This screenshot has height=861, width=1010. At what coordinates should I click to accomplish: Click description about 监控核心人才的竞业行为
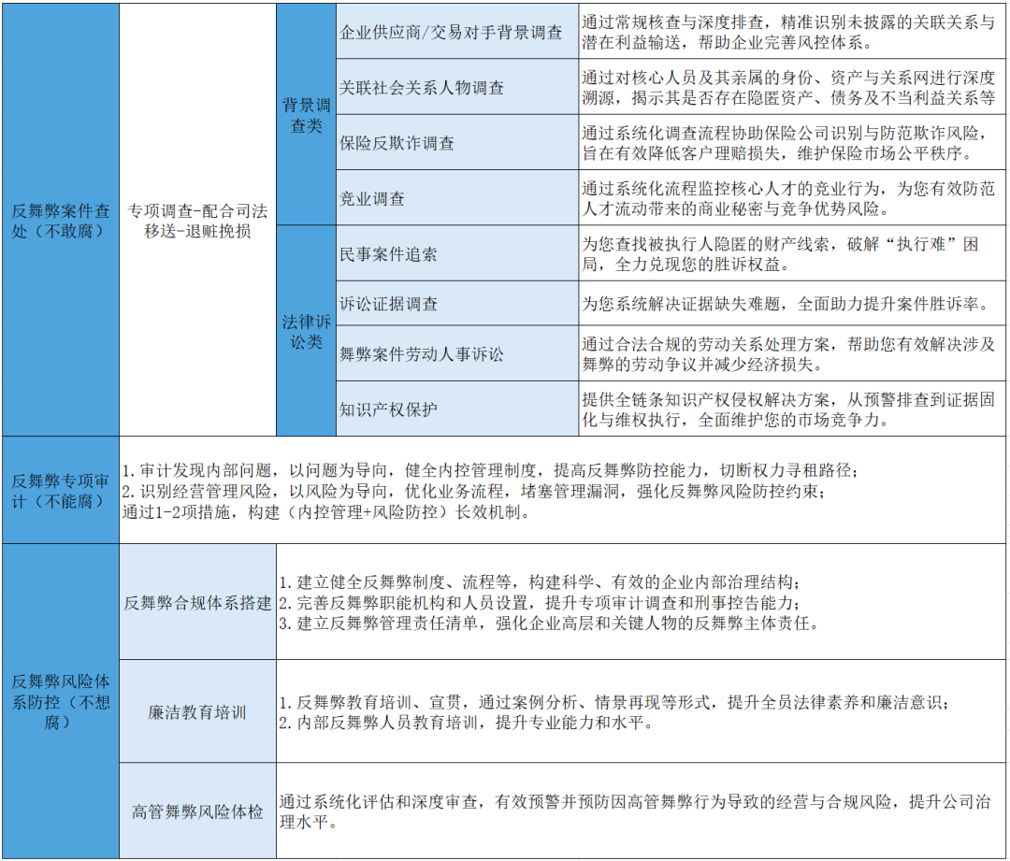792,197
